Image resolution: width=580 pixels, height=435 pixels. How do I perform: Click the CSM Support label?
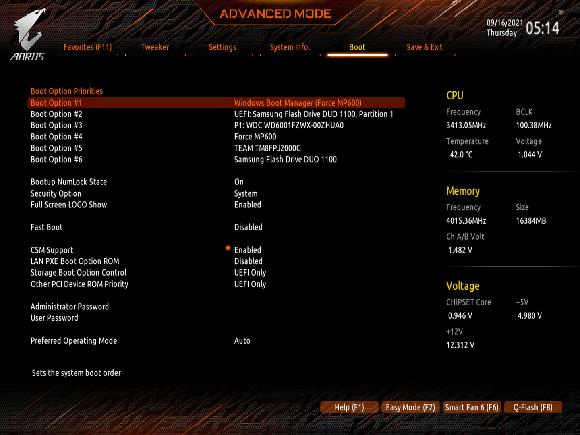(x=52, y=250)
